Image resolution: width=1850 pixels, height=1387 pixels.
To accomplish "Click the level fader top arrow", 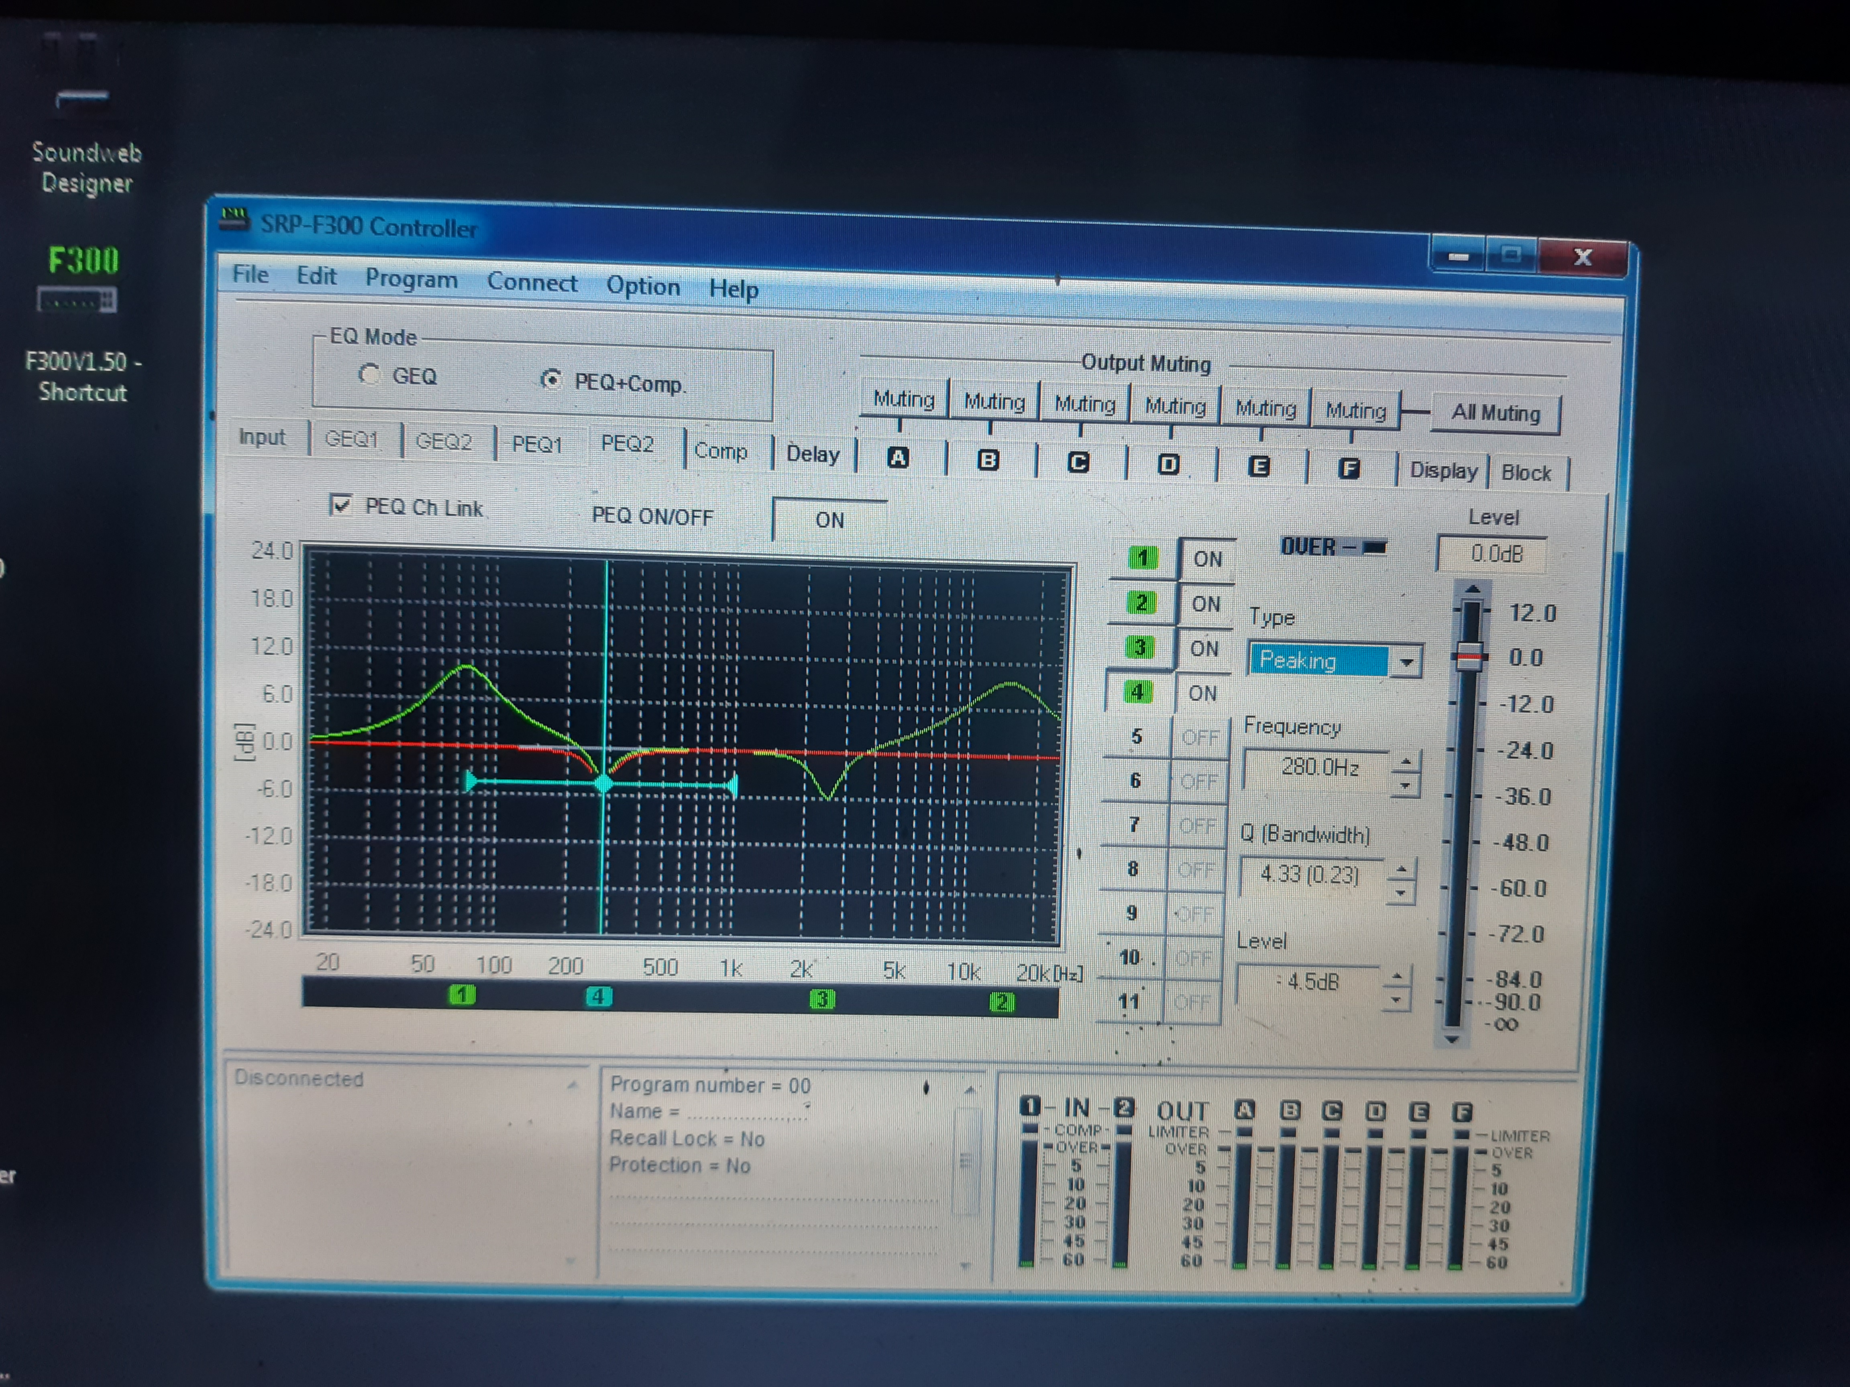I will 1473,589.
